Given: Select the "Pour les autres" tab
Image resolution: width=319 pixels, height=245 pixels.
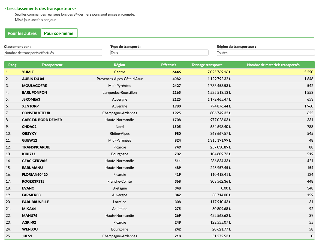Looking at the screenshot, I should 22,33.
